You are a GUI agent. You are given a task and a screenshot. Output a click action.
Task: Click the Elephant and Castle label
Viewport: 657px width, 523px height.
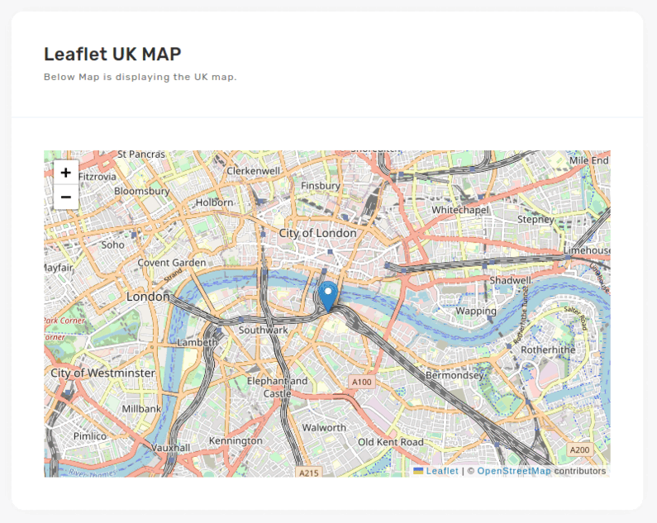coord(277,387)
